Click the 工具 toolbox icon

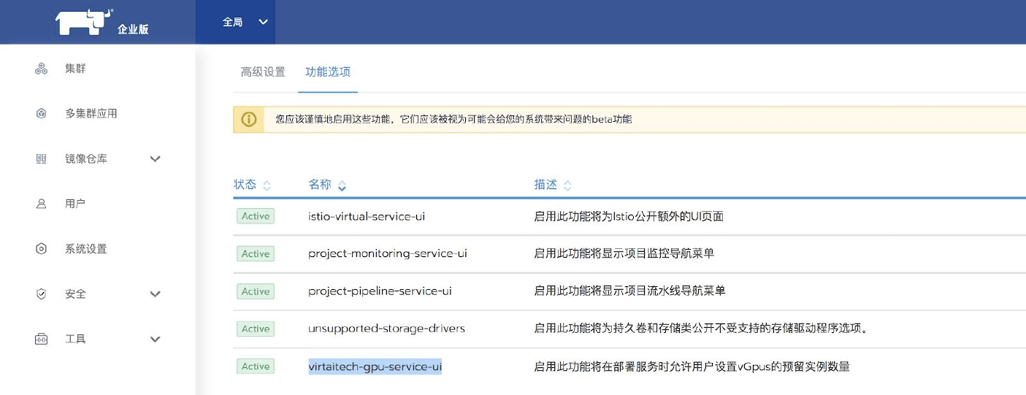click(x=42, y=340)
